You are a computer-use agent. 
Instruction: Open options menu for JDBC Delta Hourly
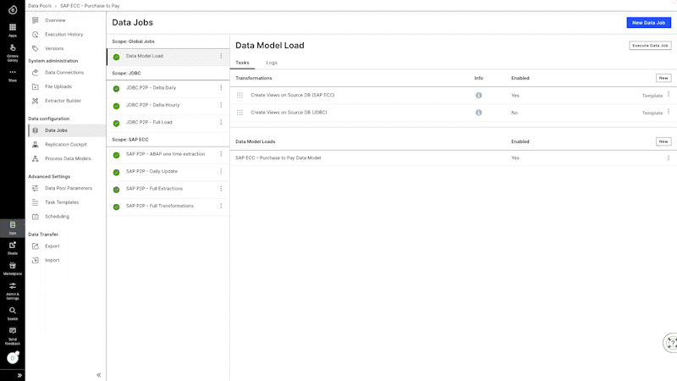pos(221,105)
